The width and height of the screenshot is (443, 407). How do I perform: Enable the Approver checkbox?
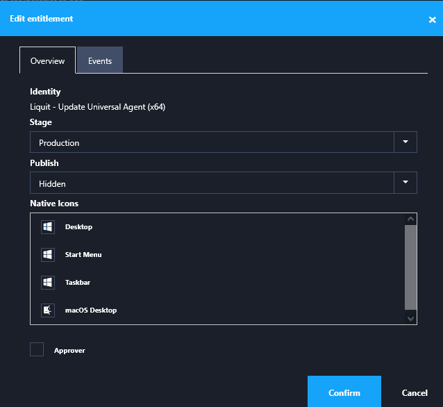37,349
